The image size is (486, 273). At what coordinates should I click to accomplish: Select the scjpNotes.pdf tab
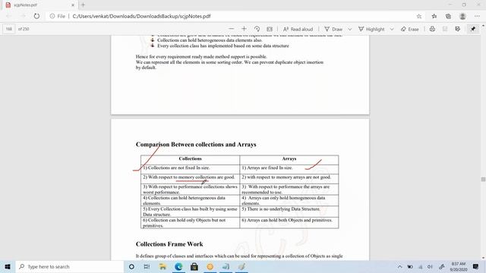click(x=39, y=5)
